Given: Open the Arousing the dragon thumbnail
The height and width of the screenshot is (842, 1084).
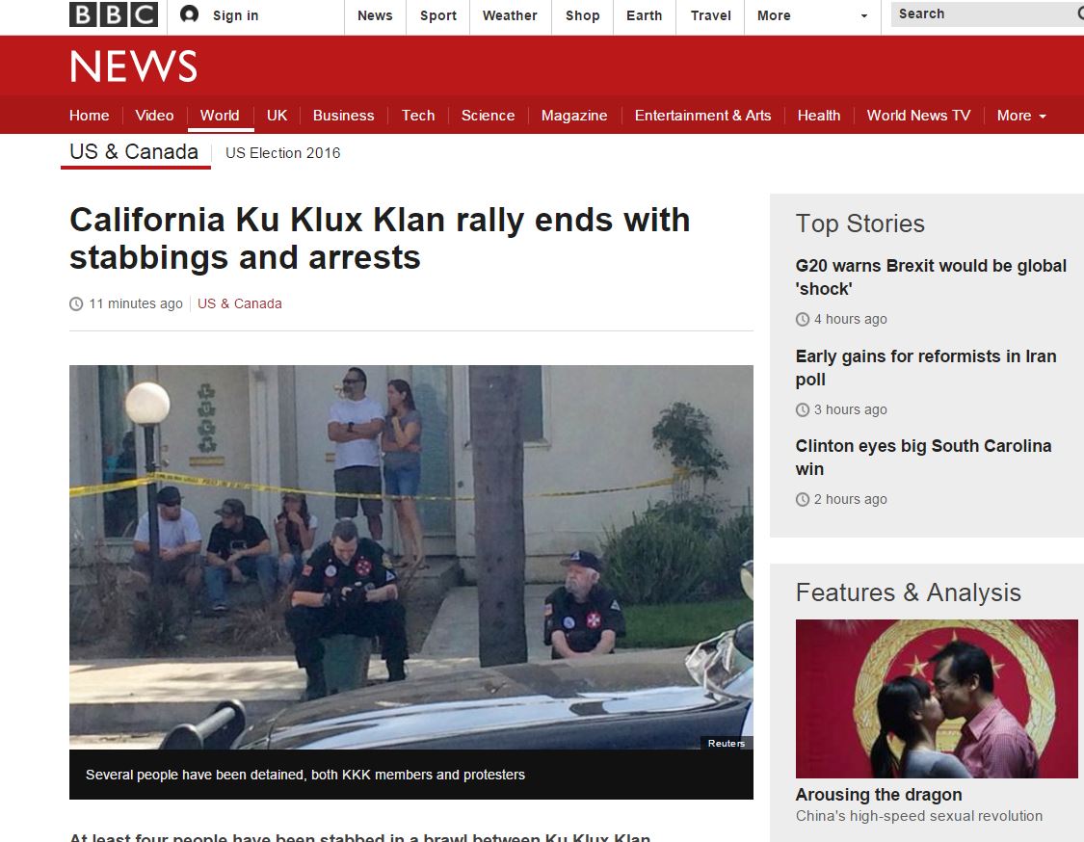Looking at the screenshot, I should pos(937,698).
